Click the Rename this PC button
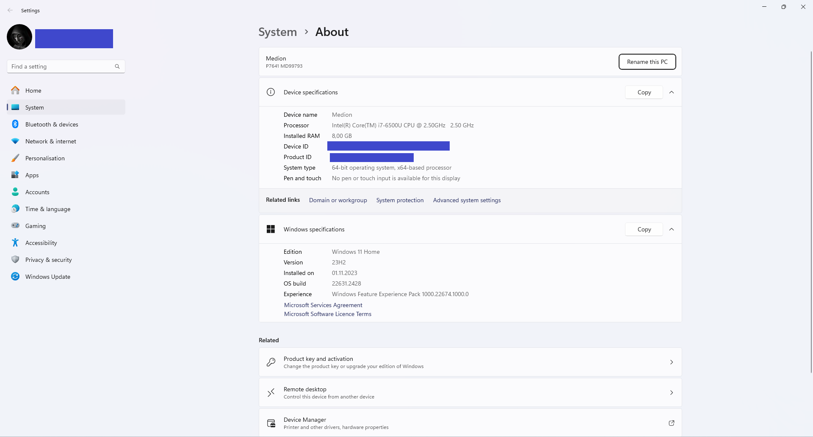Screen dimensions: 813x437 tap(647, 62)
